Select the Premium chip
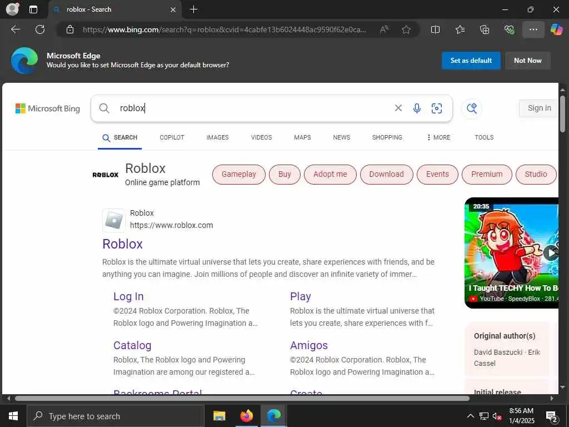Image resolution: width=569 pixels, height=427 pixels. coord(487,174)
